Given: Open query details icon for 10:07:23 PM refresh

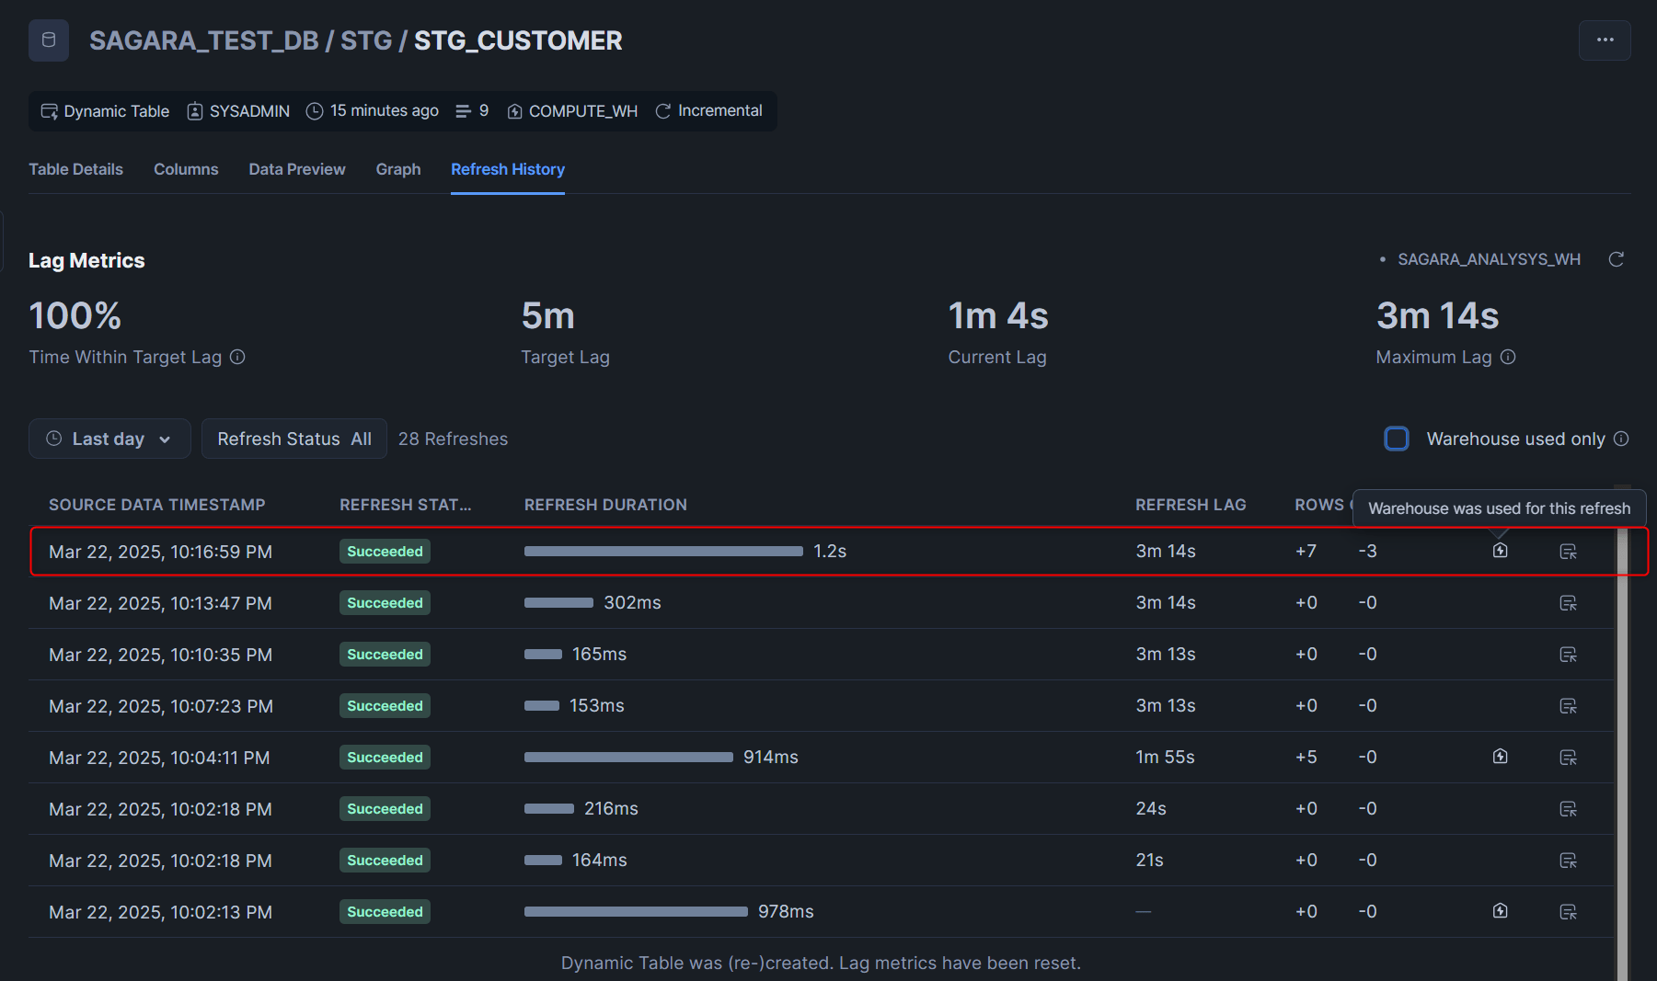Looking at the screenshot, I should point(1569,706).
